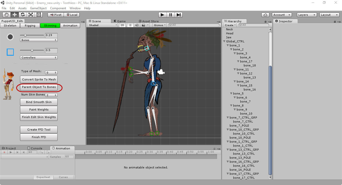Viewport: 342px width, 185px height.
Task: Toggle scene lighting sun icon
Action: pos(130,25)
